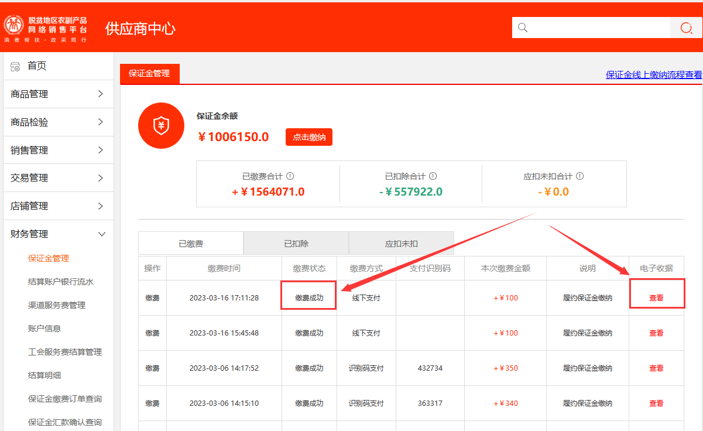Click 线下支付 in the 15:45:48 row

coord(366,333)
